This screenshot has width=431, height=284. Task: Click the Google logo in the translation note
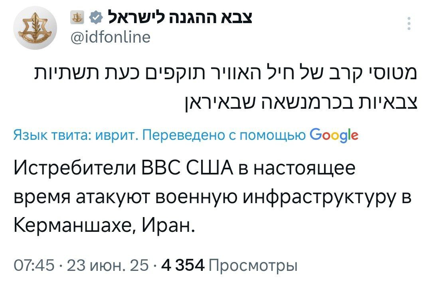pos(334,135)
